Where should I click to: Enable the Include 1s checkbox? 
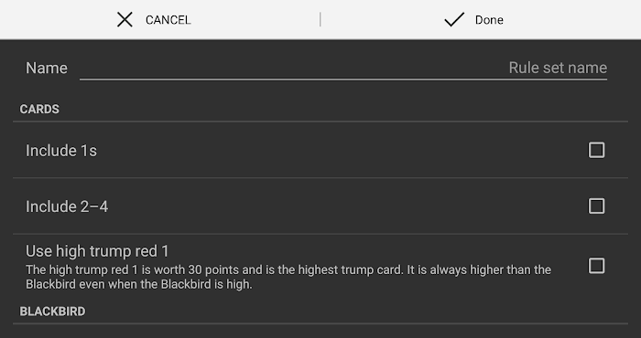click(596, 150)
